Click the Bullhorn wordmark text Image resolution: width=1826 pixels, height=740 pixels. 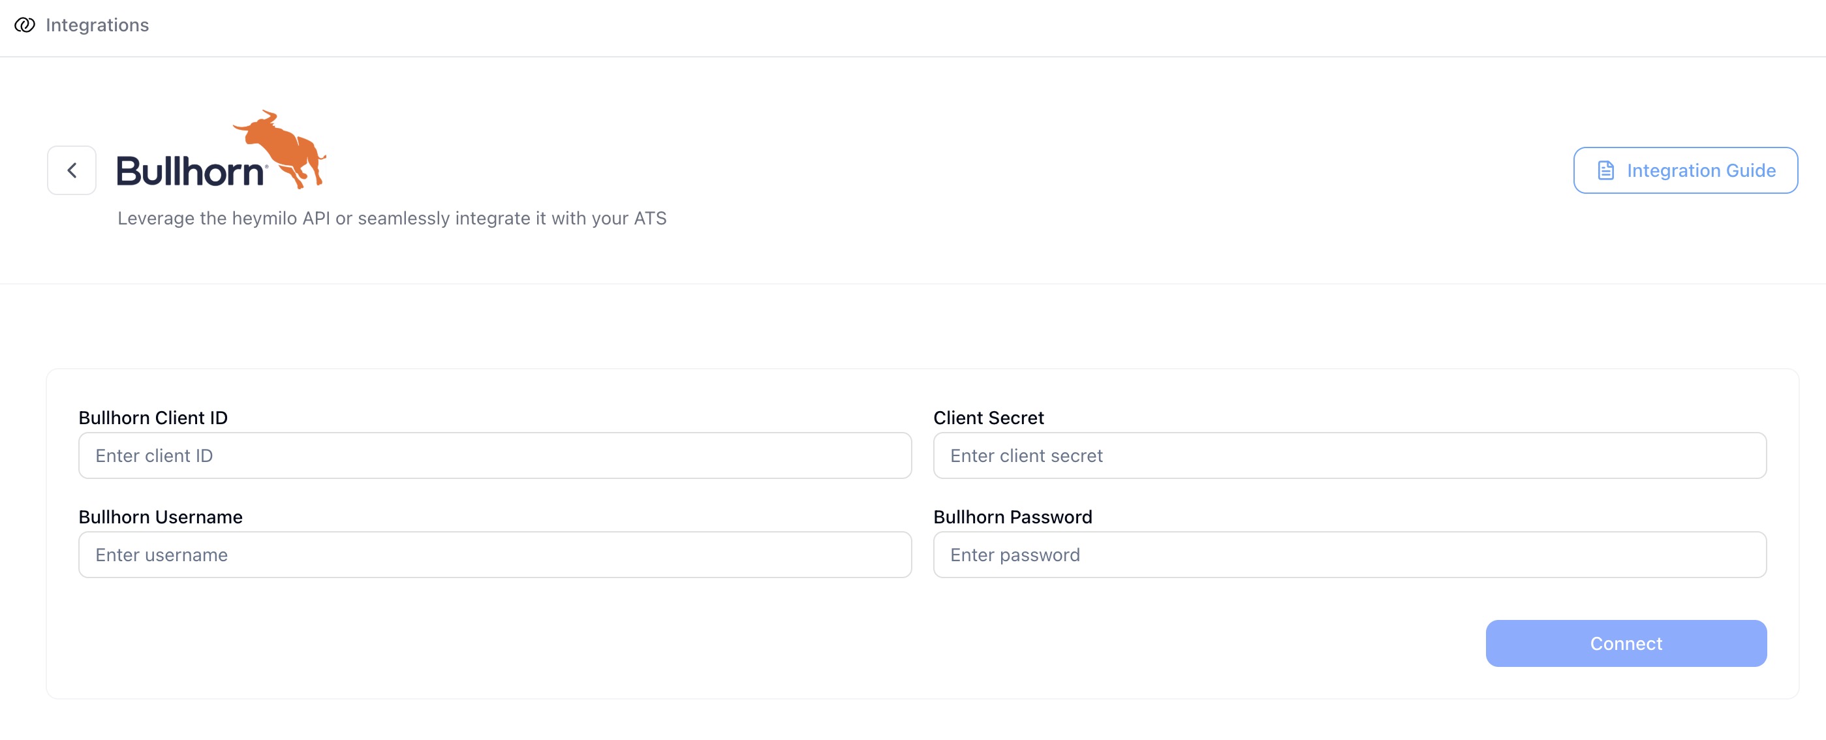pyautogui.click(x=190, y=172)
